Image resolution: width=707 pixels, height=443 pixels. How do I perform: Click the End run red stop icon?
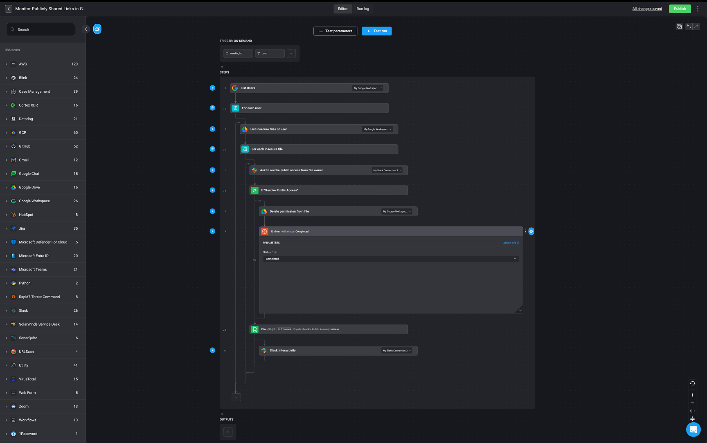[x=265, y=231]
